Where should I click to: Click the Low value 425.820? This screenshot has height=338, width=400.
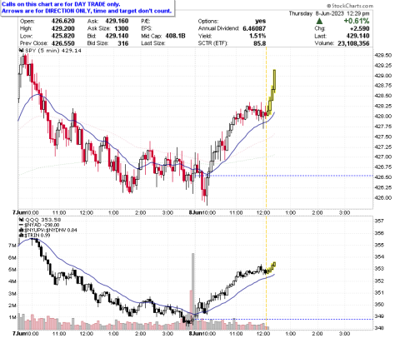coord(62,36)
